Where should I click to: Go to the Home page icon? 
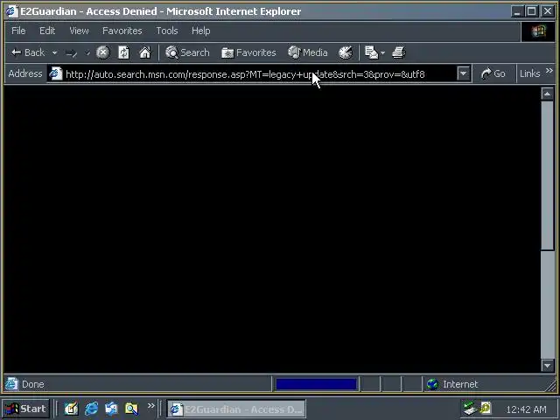(x=145, y=52)
